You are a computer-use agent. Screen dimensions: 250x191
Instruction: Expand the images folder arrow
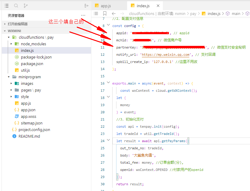click(x=11, y=84)
